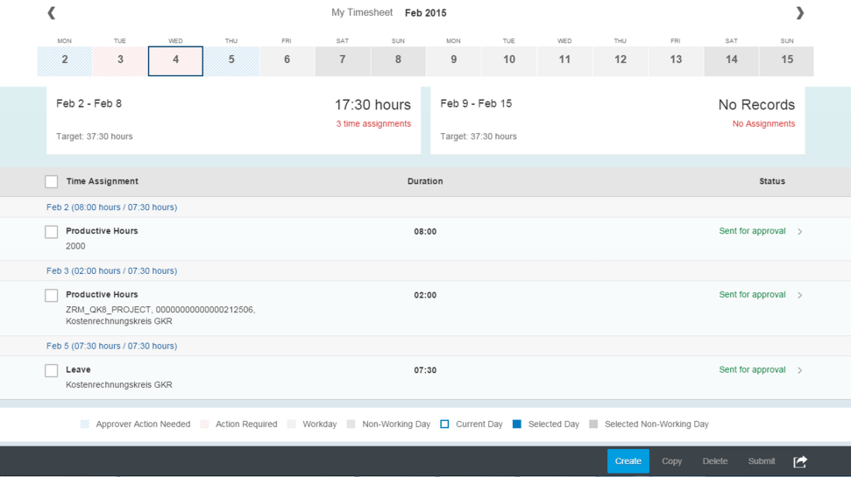Check the Leave entry checkbox
This screenshot has height=477, width=851.
[52, 370]
